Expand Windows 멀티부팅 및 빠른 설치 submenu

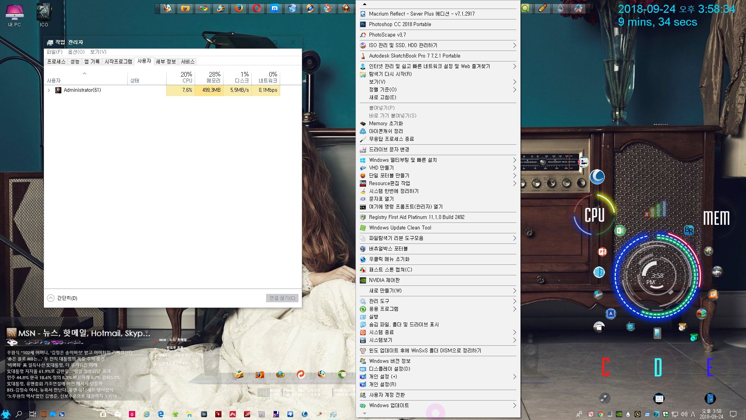(x=438, y=160)
